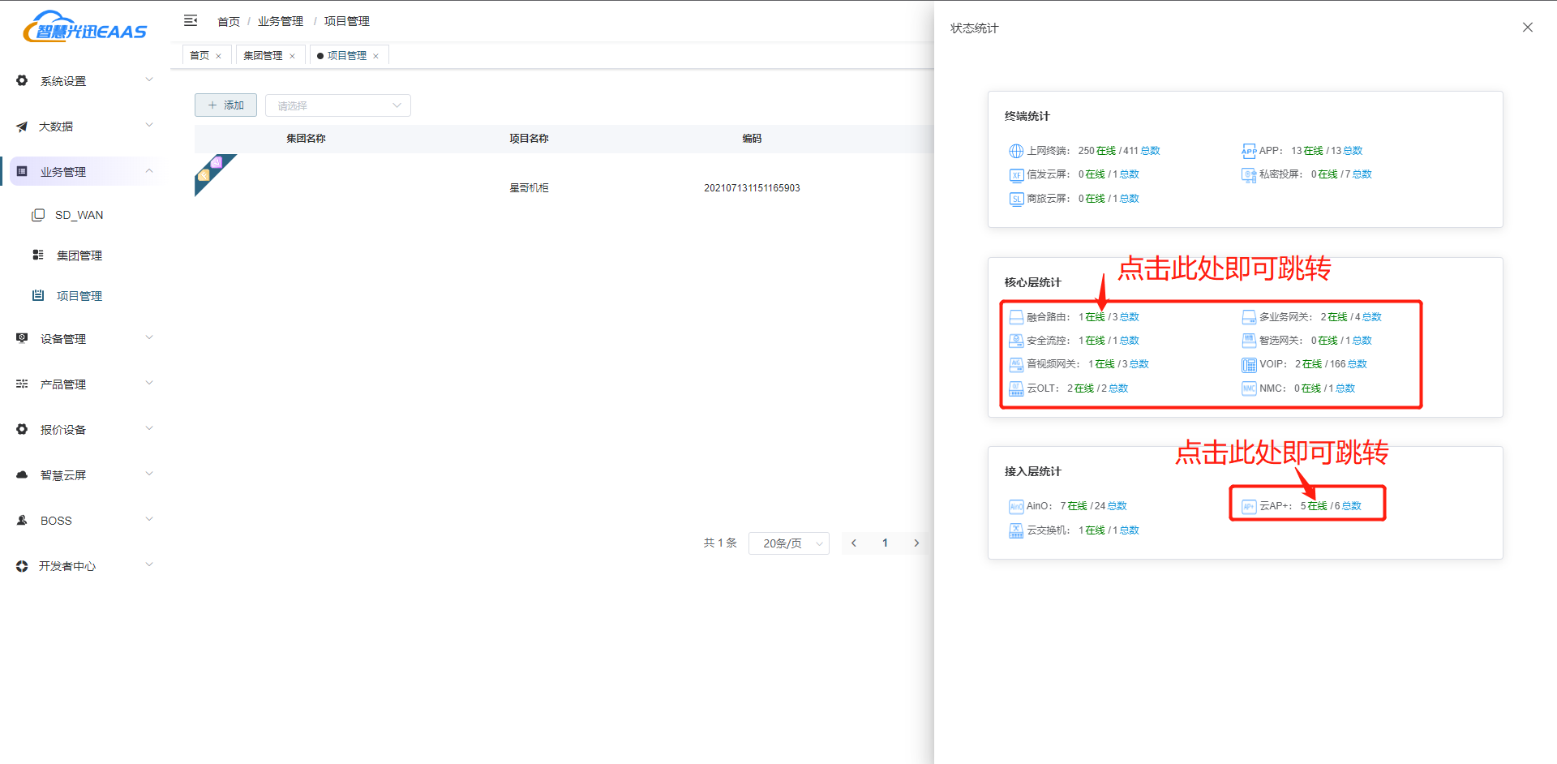The image size is (1557, 764).
Task: Switch to the 集团管理 tab
Action: [x=263, y=55]
